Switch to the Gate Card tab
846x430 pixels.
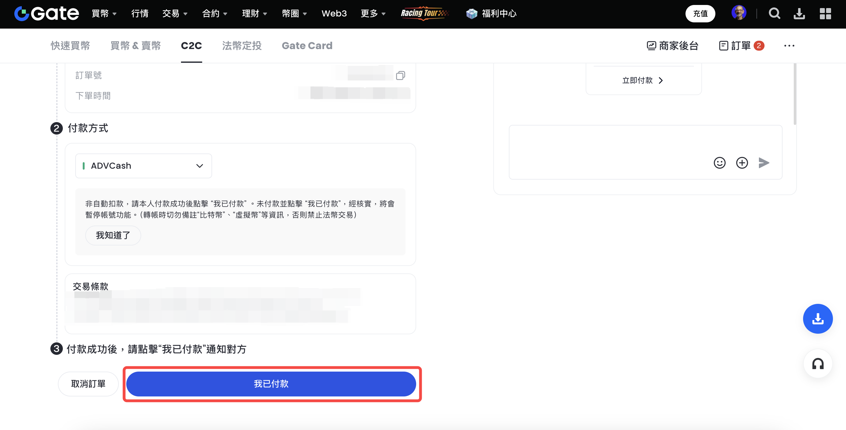(x=307, y=46)
